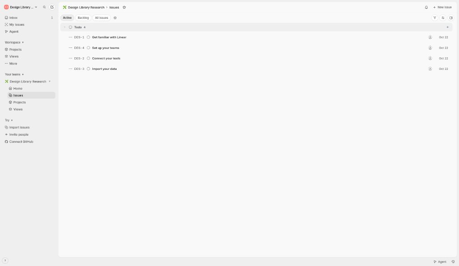Open Agent button in bottom bar

(x=440, y=262)
